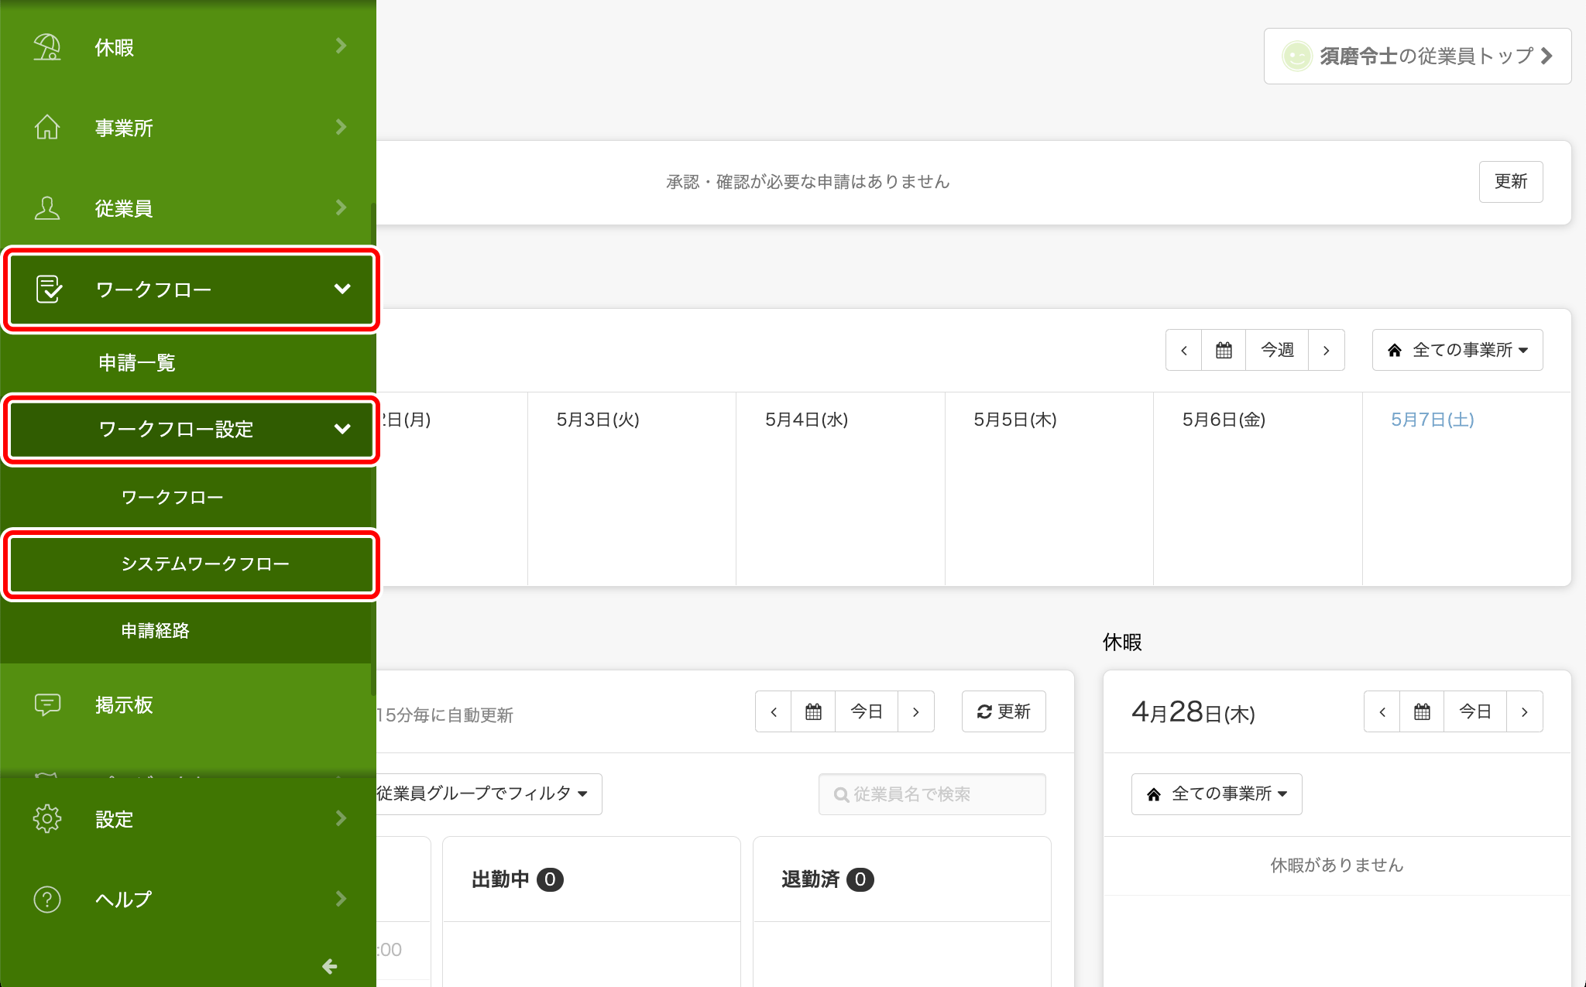Image resolution: width=1586 pixels, height=987 pixels.
Task: Click the beach umbrella 休暇 icon
Action: (x=47, y=47)
